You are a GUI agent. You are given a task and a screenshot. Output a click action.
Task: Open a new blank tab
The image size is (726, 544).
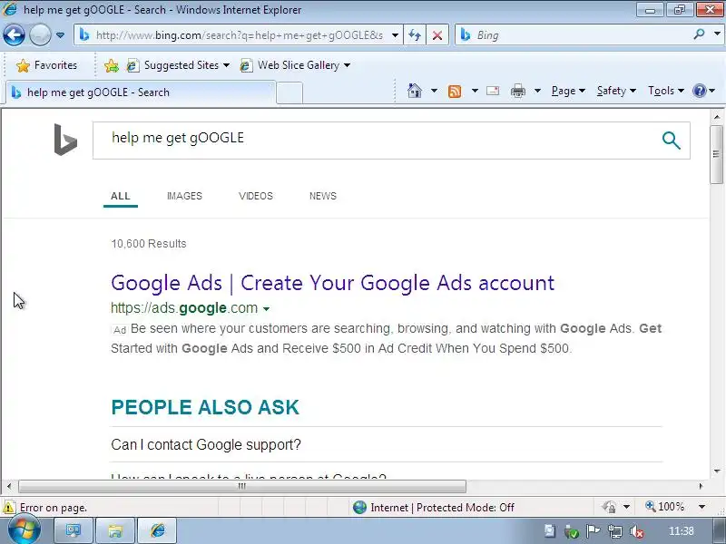tap(289, 93)
